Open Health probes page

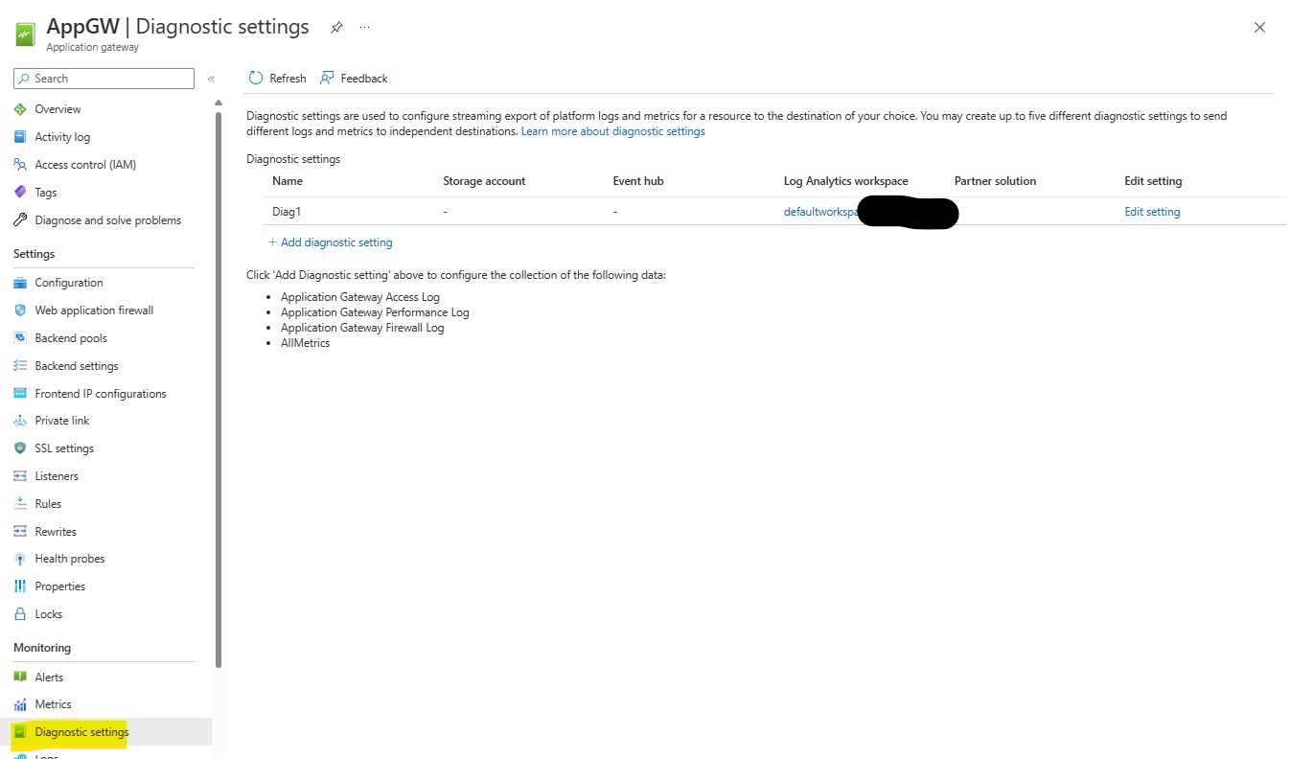tap(70, 559)
